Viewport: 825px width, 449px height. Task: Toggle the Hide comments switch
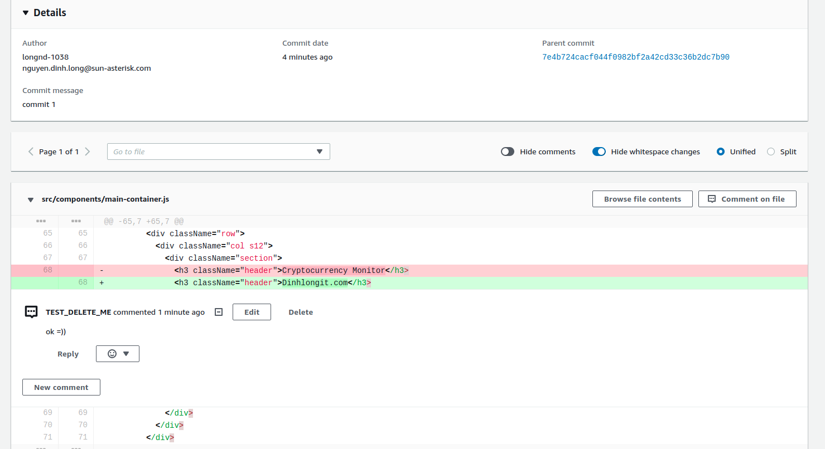(x=507, y=152)
